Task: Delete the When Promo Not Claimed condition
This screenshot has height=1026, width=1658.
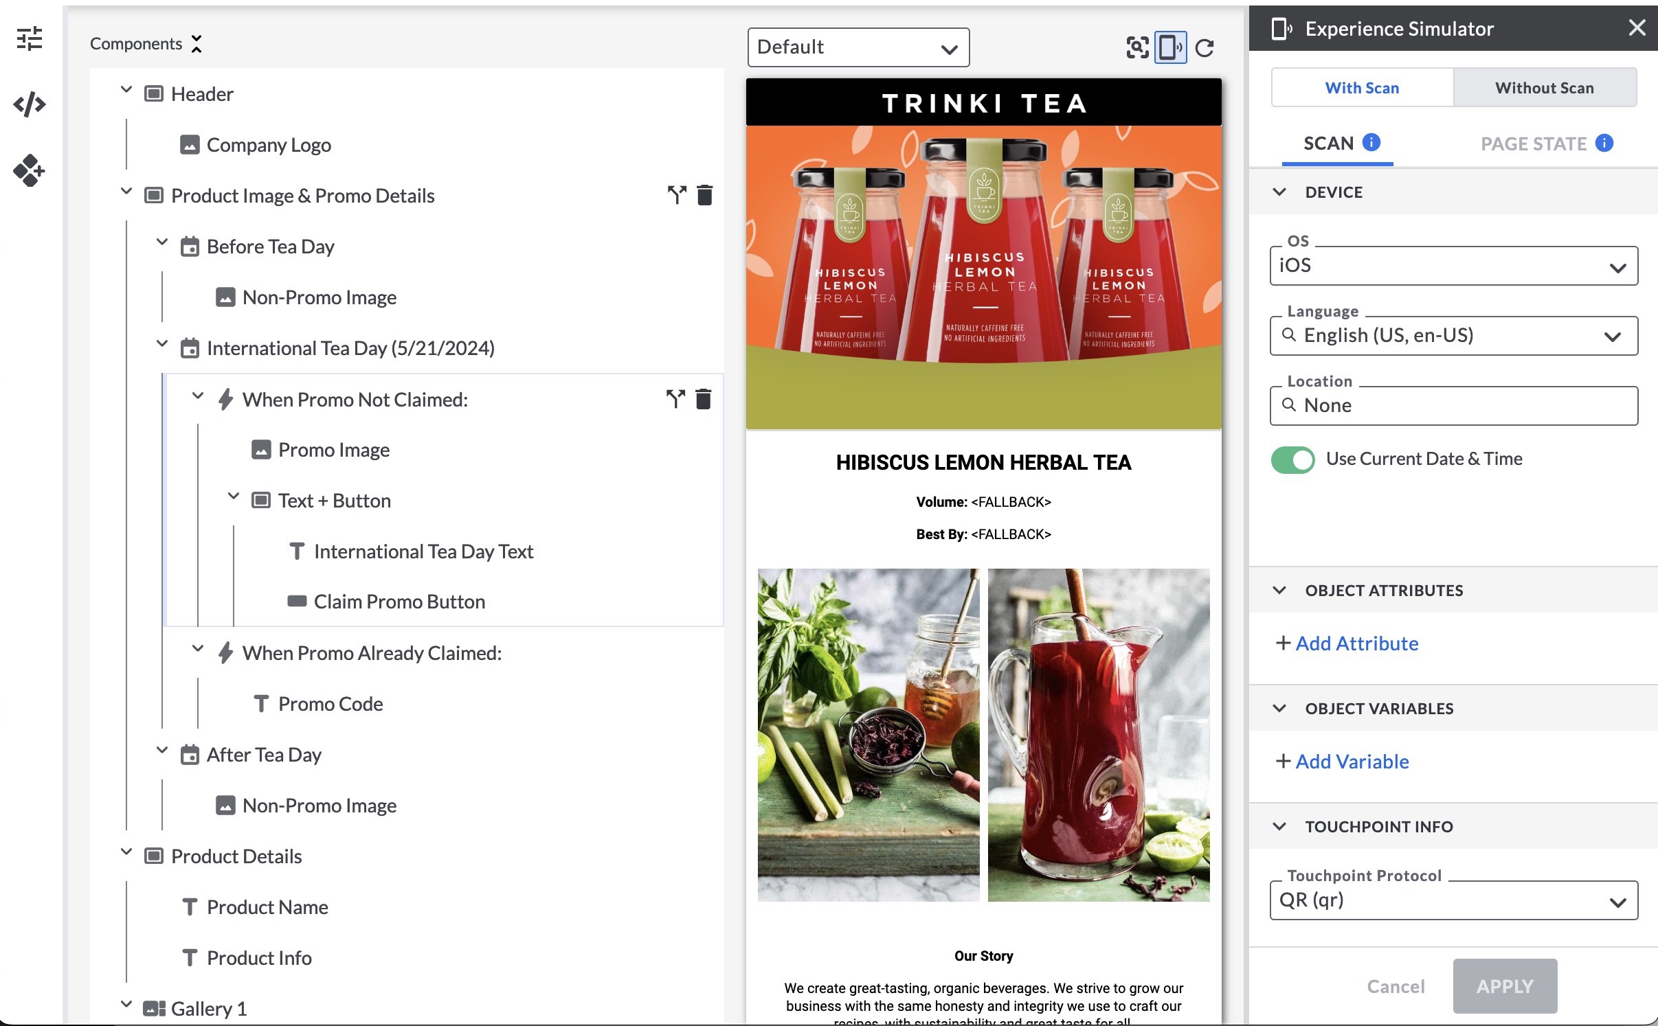Action: [x=704, y=399]
